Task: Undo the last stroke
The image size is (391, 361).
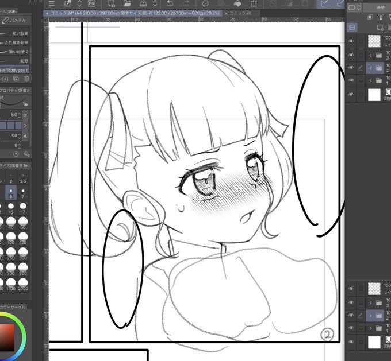Action: [170, 3]
